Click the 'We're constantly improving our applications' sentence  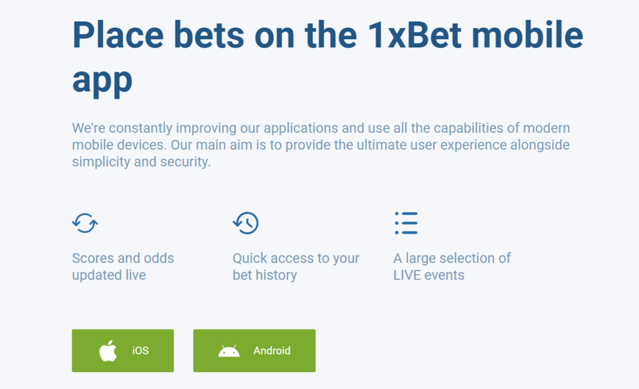pyautogui.click(x=206, y=129)
